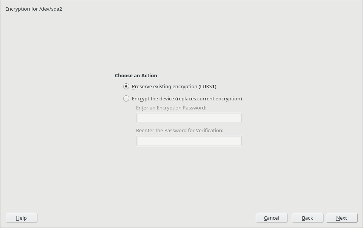Image resolution: width=363 pixels, height=228 pixels.
Task: Click 'Encrypt the device (replaces current encryption)' label
Action: pyautogui.click(x=187, y=98)
